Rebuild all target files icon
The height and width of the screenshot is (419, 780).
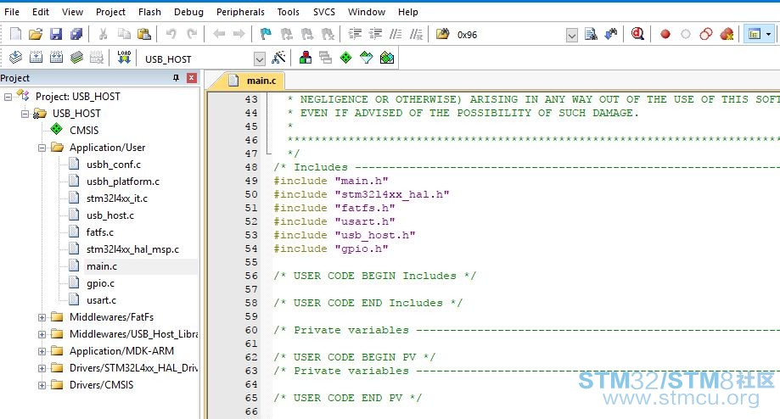(x=56, y=58)
